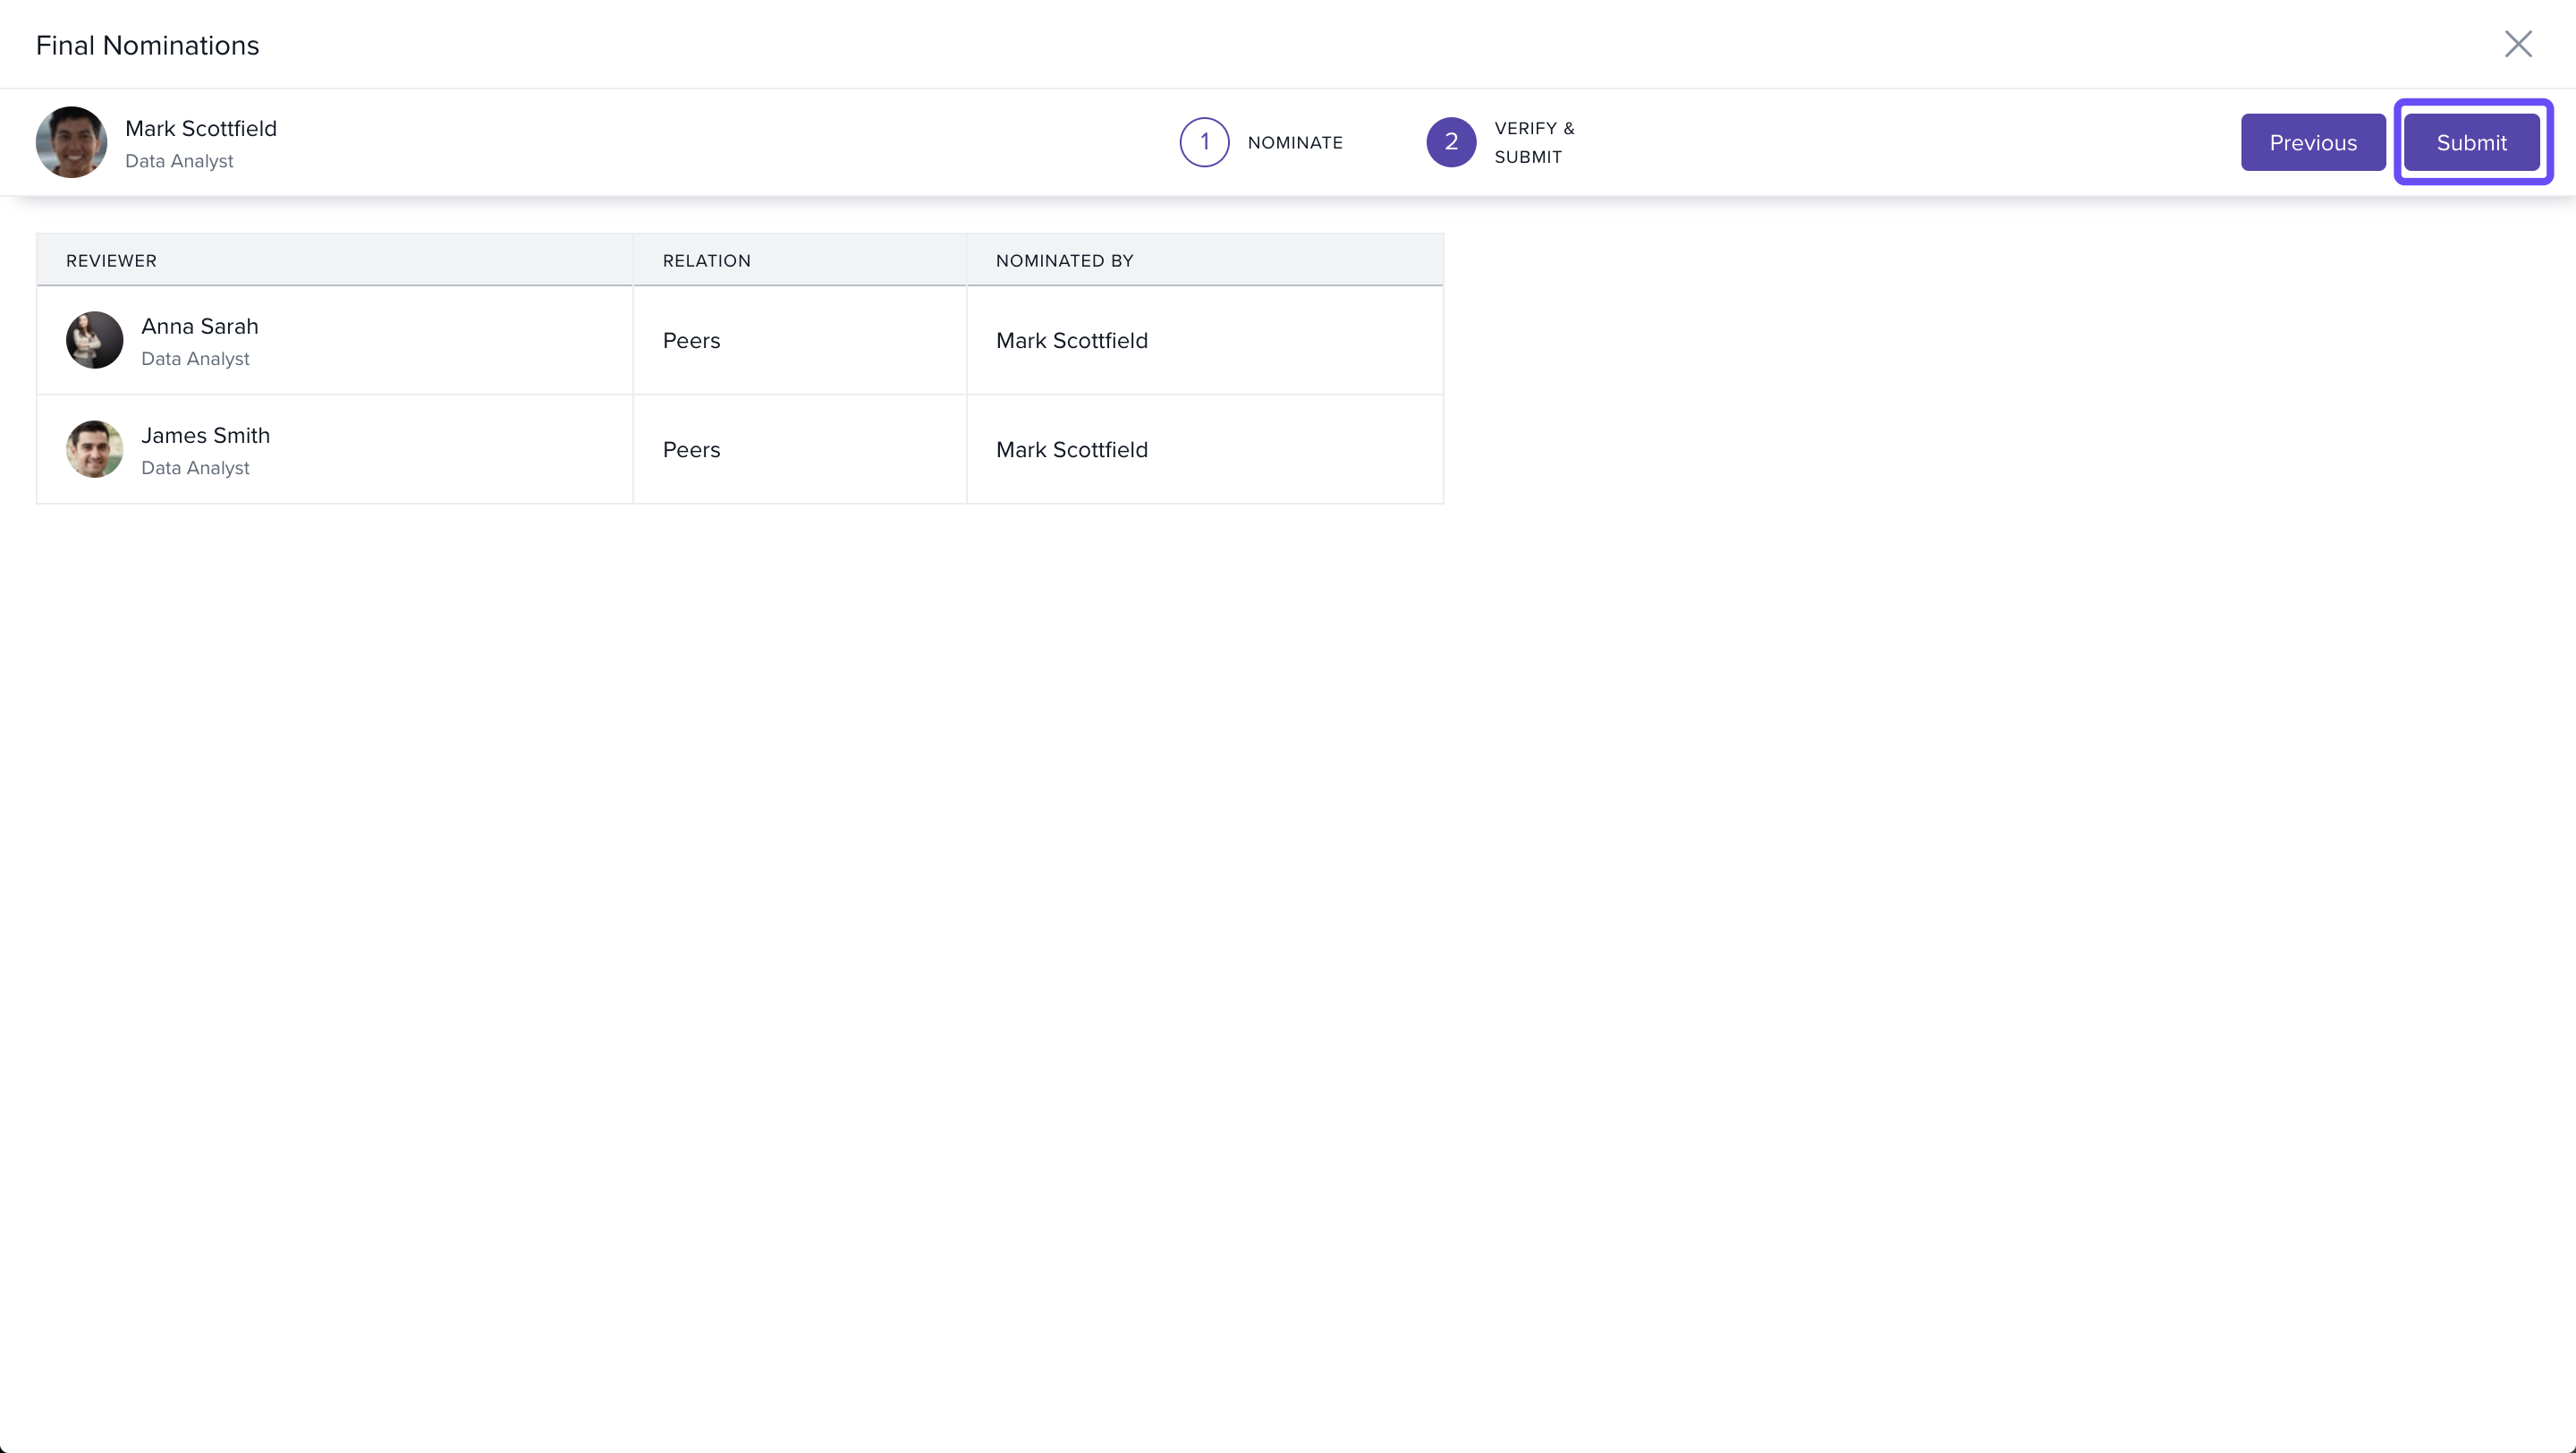Click Peers relation in James Smith row
This screenshot has width=2576, height=1453.
(x=691, y=450)
